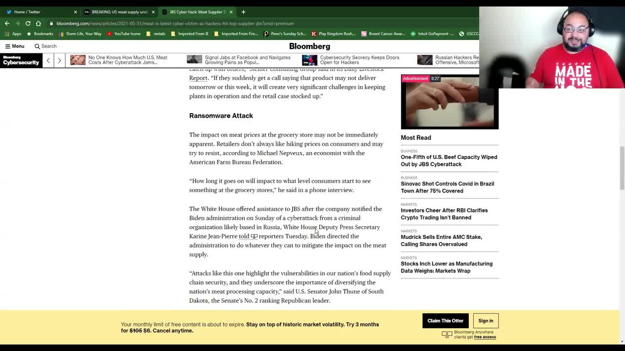625x351 pixels.
Task: Close the Home / Twitter tab
Action: 75,12
